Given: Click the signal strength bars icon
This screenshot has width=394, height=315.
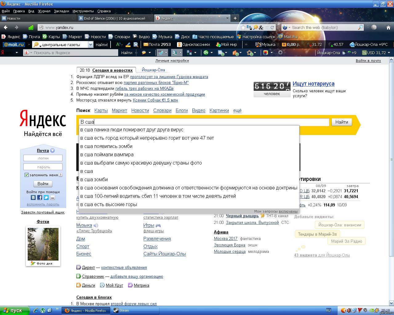Looking at the screenshot, I should coord(31,27).
